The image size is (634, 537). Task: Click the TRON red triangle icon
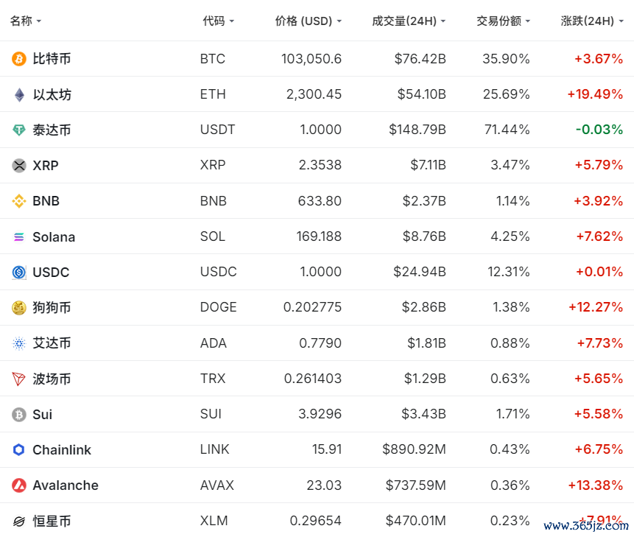[x=19, y=379]
